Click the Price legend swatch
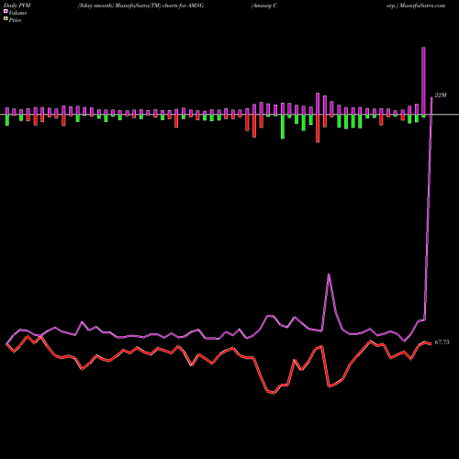 tap(6, 19)
